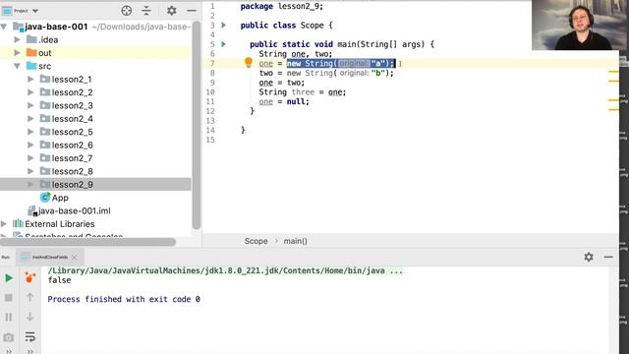
Task: Click the stop process square icon
Action: (x=9, y=298)
